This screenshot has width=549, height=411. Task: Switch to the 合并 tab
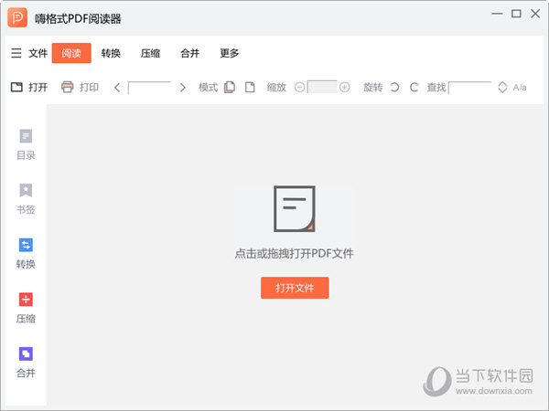190,53
